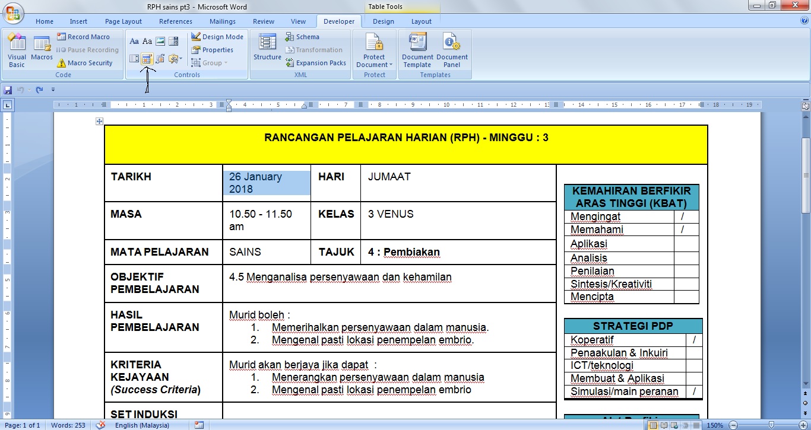Insert a Date Picker content control
The height and width of the screenshot is (430, 811).
coord(147,58)
